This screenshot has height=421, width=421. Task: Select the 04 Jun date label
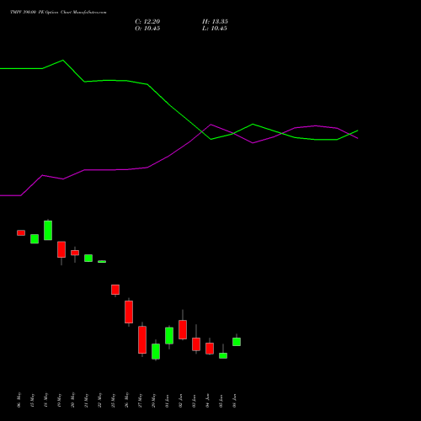click(x=207, y=400)
